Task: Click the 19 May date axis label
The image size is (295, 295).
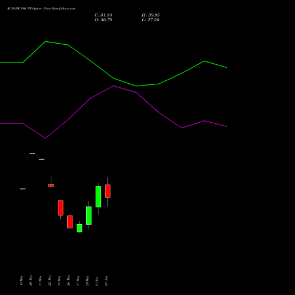Action: point(21,280)
